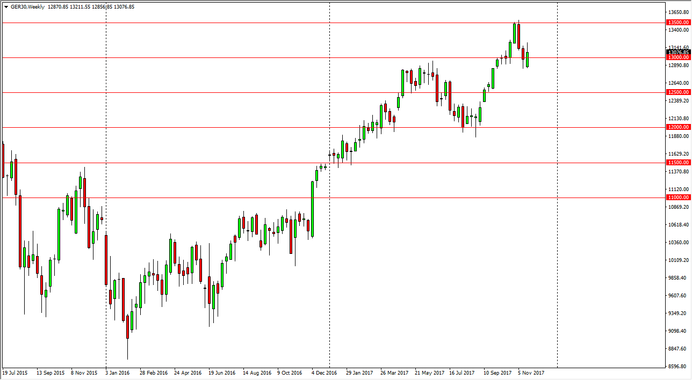Select the red 11500.00 price label
The width and height of the screenshot is (692, 380).
click(x=678, y=163)
